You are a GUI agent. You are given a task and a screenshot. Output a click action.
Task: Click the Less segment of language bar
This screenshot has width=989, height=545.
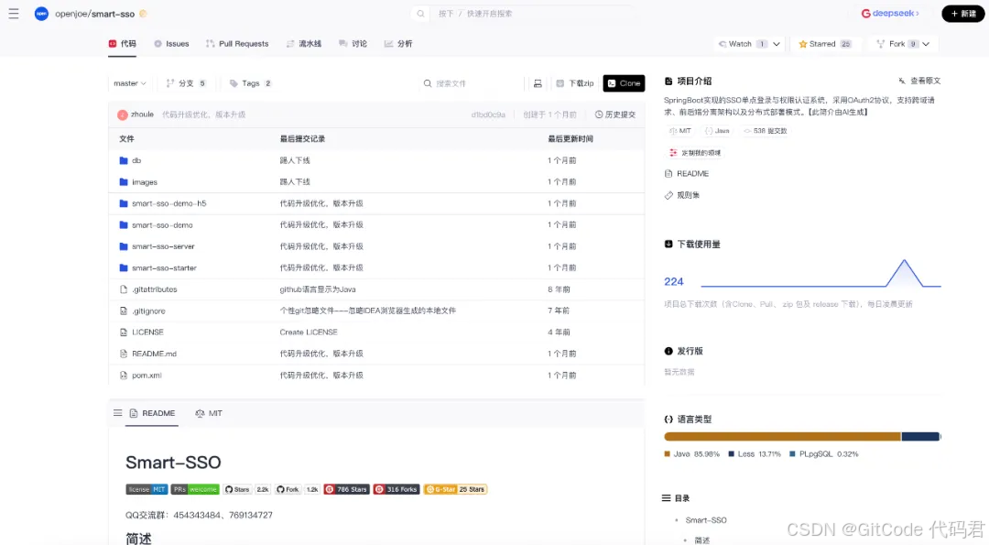(x=920, y=437)
